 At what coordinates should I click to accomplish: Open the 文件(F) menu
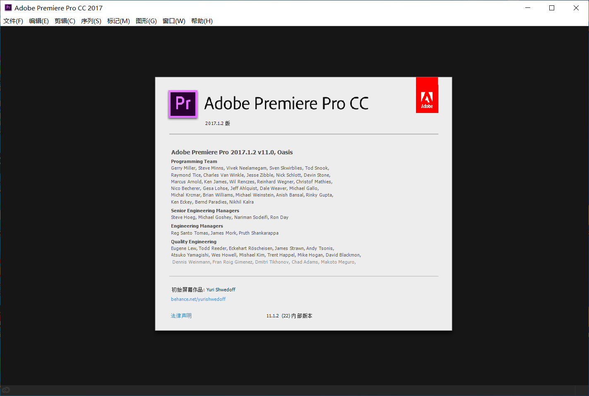click(x=13, y=21)
